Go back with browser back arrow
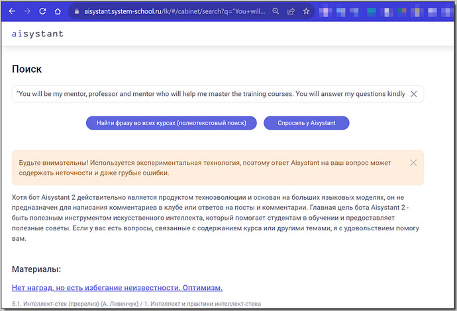The image size is (457, 311). point(12,11)
